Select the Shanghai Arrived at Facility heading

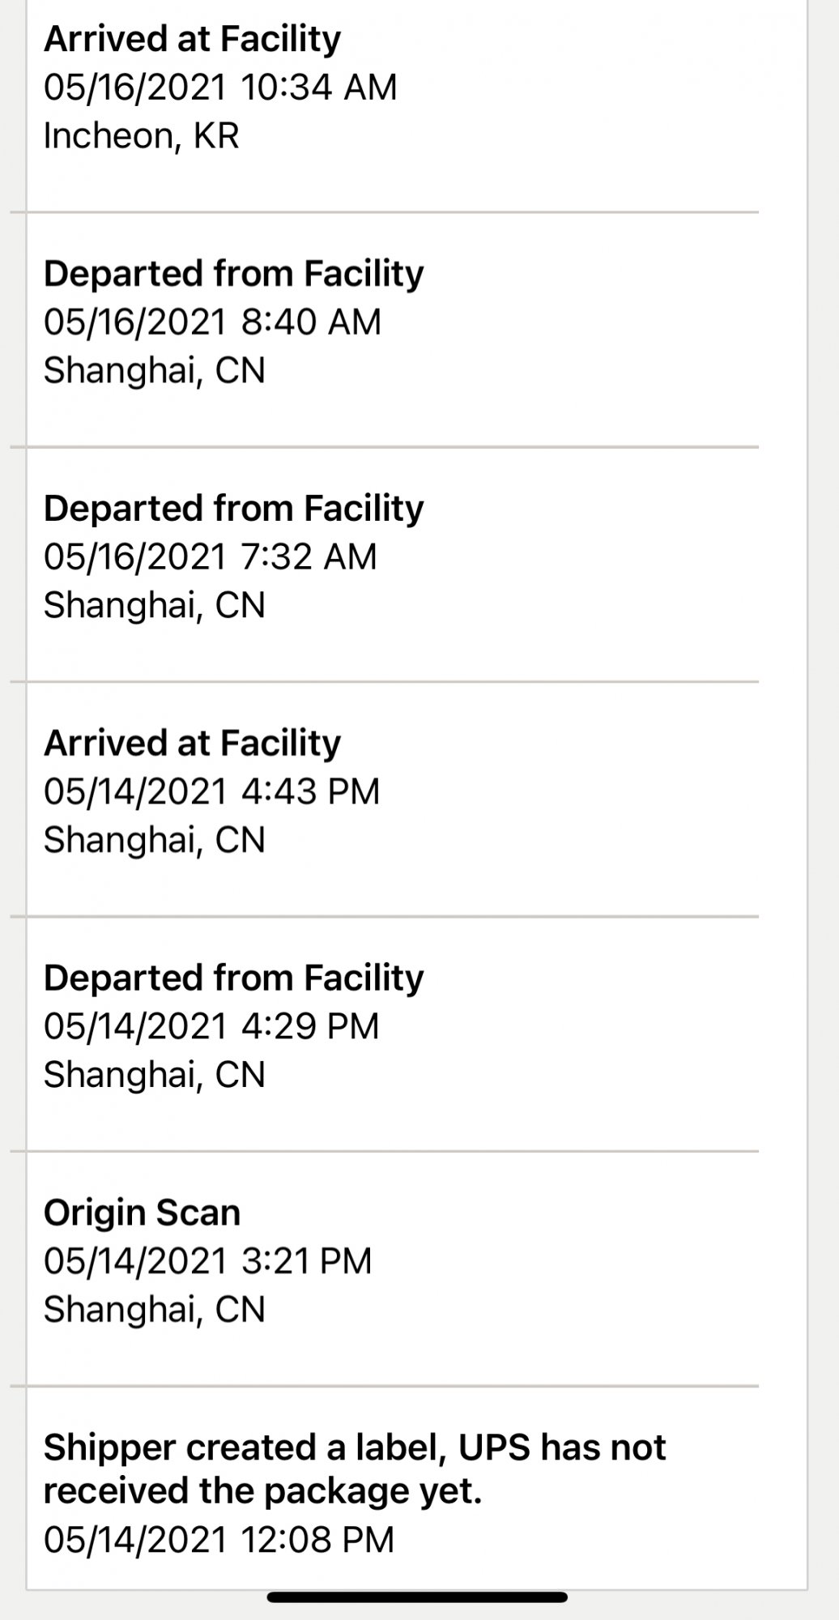click(192, 744)
